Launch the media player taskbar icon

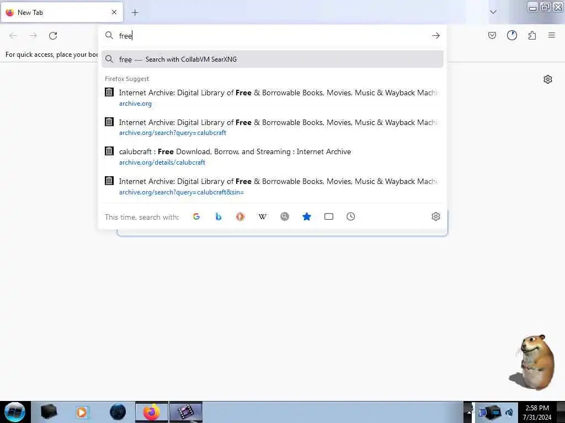tap(82, 412)
